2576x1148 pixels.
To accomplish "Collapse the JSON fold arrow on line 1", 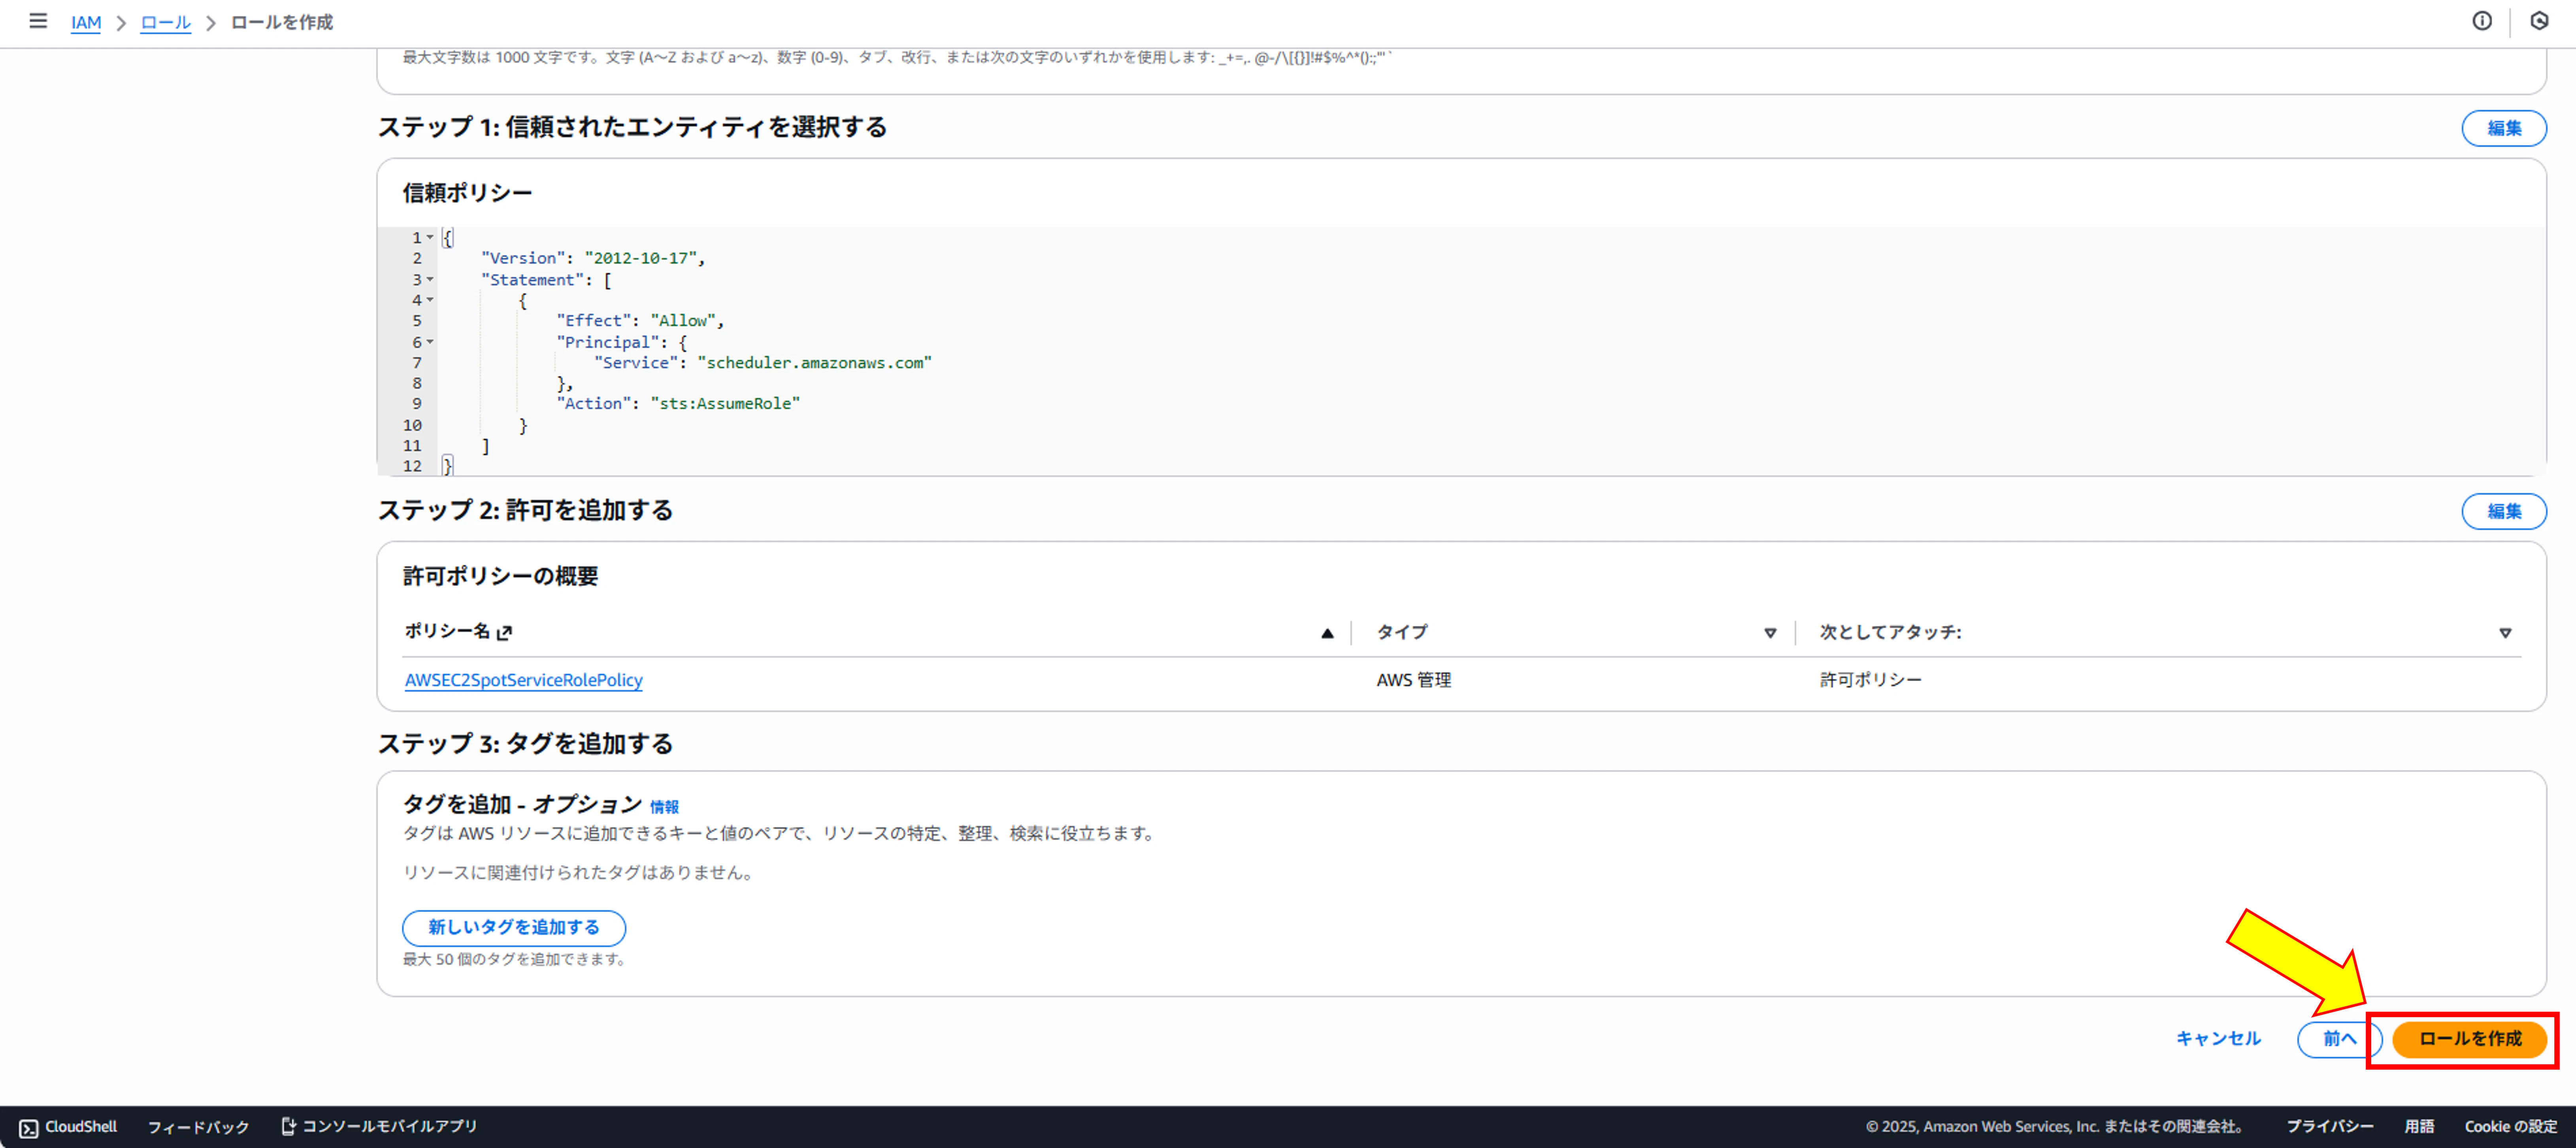I will click(430, 237).
